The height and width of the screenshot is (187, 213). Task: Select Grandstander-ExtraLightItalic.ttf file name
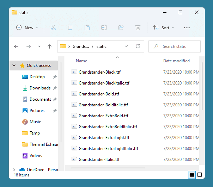tap(108, 149)
